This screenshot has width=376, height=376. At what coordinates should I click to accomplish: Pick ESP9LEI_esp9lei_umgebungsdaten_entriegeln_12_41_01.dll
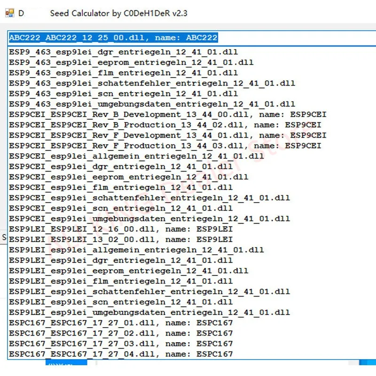point(149,313)
